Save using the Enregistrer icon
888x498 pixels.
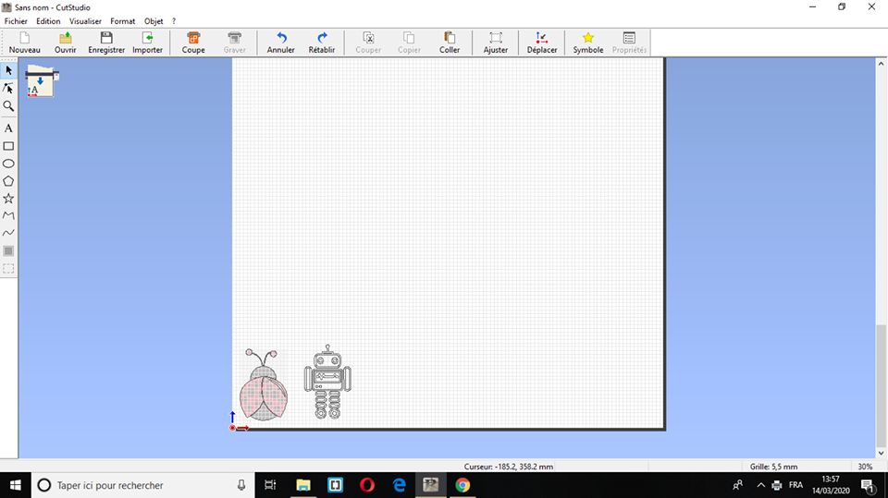click(106, 43)
